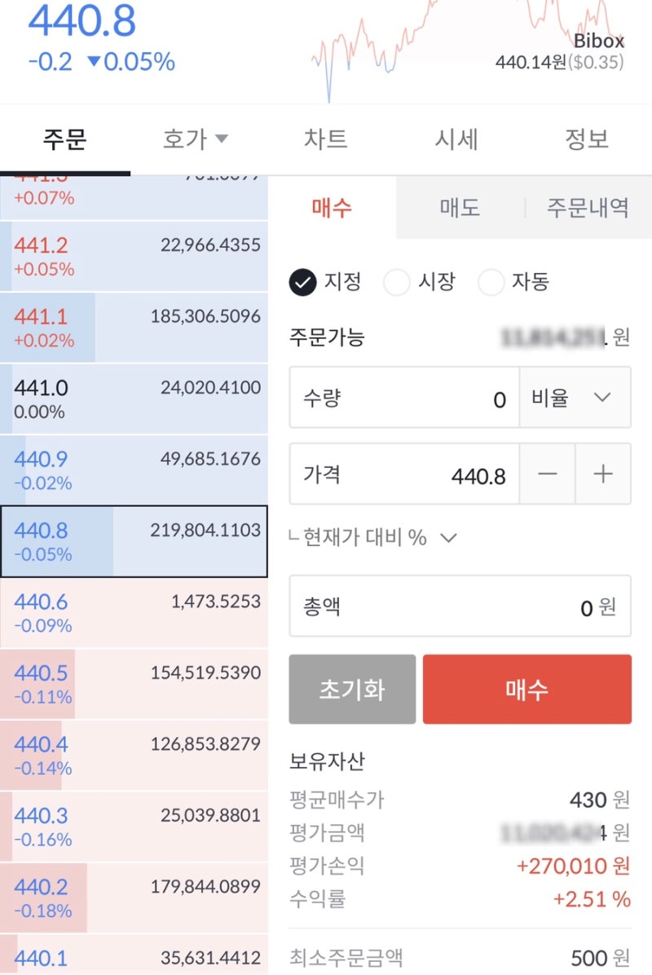Click the highlighted 440.8 order book row
Screen dimensions: 652x975
tap(134, 540)
